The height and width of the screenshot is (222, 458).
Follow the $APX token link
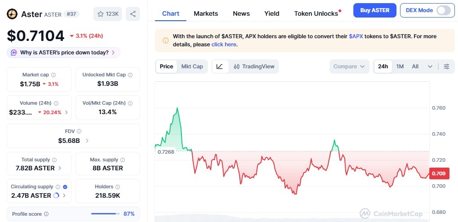click(x=356, y=36)
